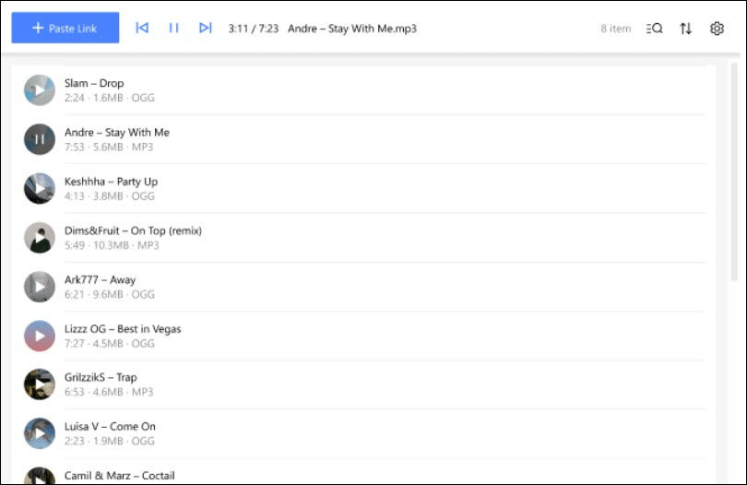This screenshot has height=485, width=747.
Task: Select the 'Keshhha – Party Up' title
Action: [111, 182]
